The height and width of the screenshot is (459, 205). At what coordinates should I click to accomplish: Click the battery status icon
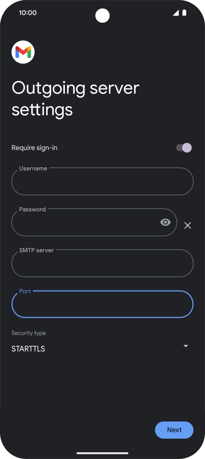tap(184, 13)
